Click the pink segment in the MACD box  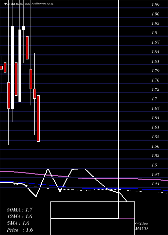coord(127,218)
